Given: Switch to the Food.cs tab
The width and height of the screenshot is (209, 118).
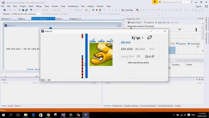Looking at the screenshot, I should point(59,19).
